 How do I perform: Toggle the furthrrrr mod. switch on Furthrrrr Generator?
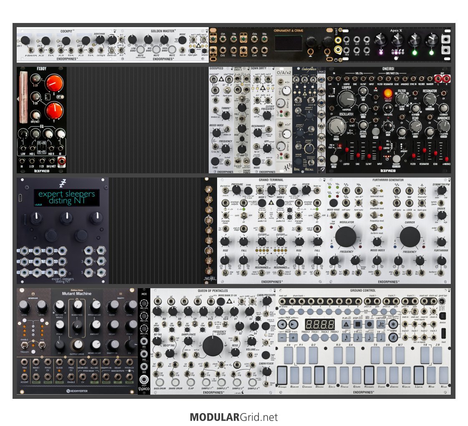point(373,227)
